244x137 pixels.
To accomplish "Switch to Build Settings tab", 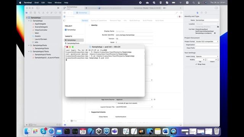I will point(135,21).
